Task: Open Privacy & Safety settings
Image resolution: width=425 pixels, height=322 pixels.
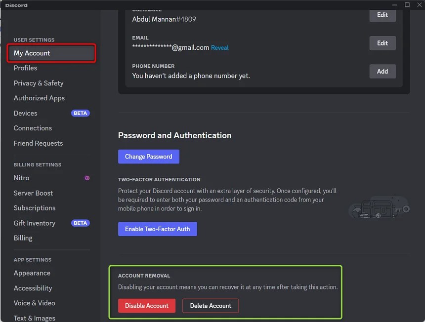Action: tap(39, 83)
